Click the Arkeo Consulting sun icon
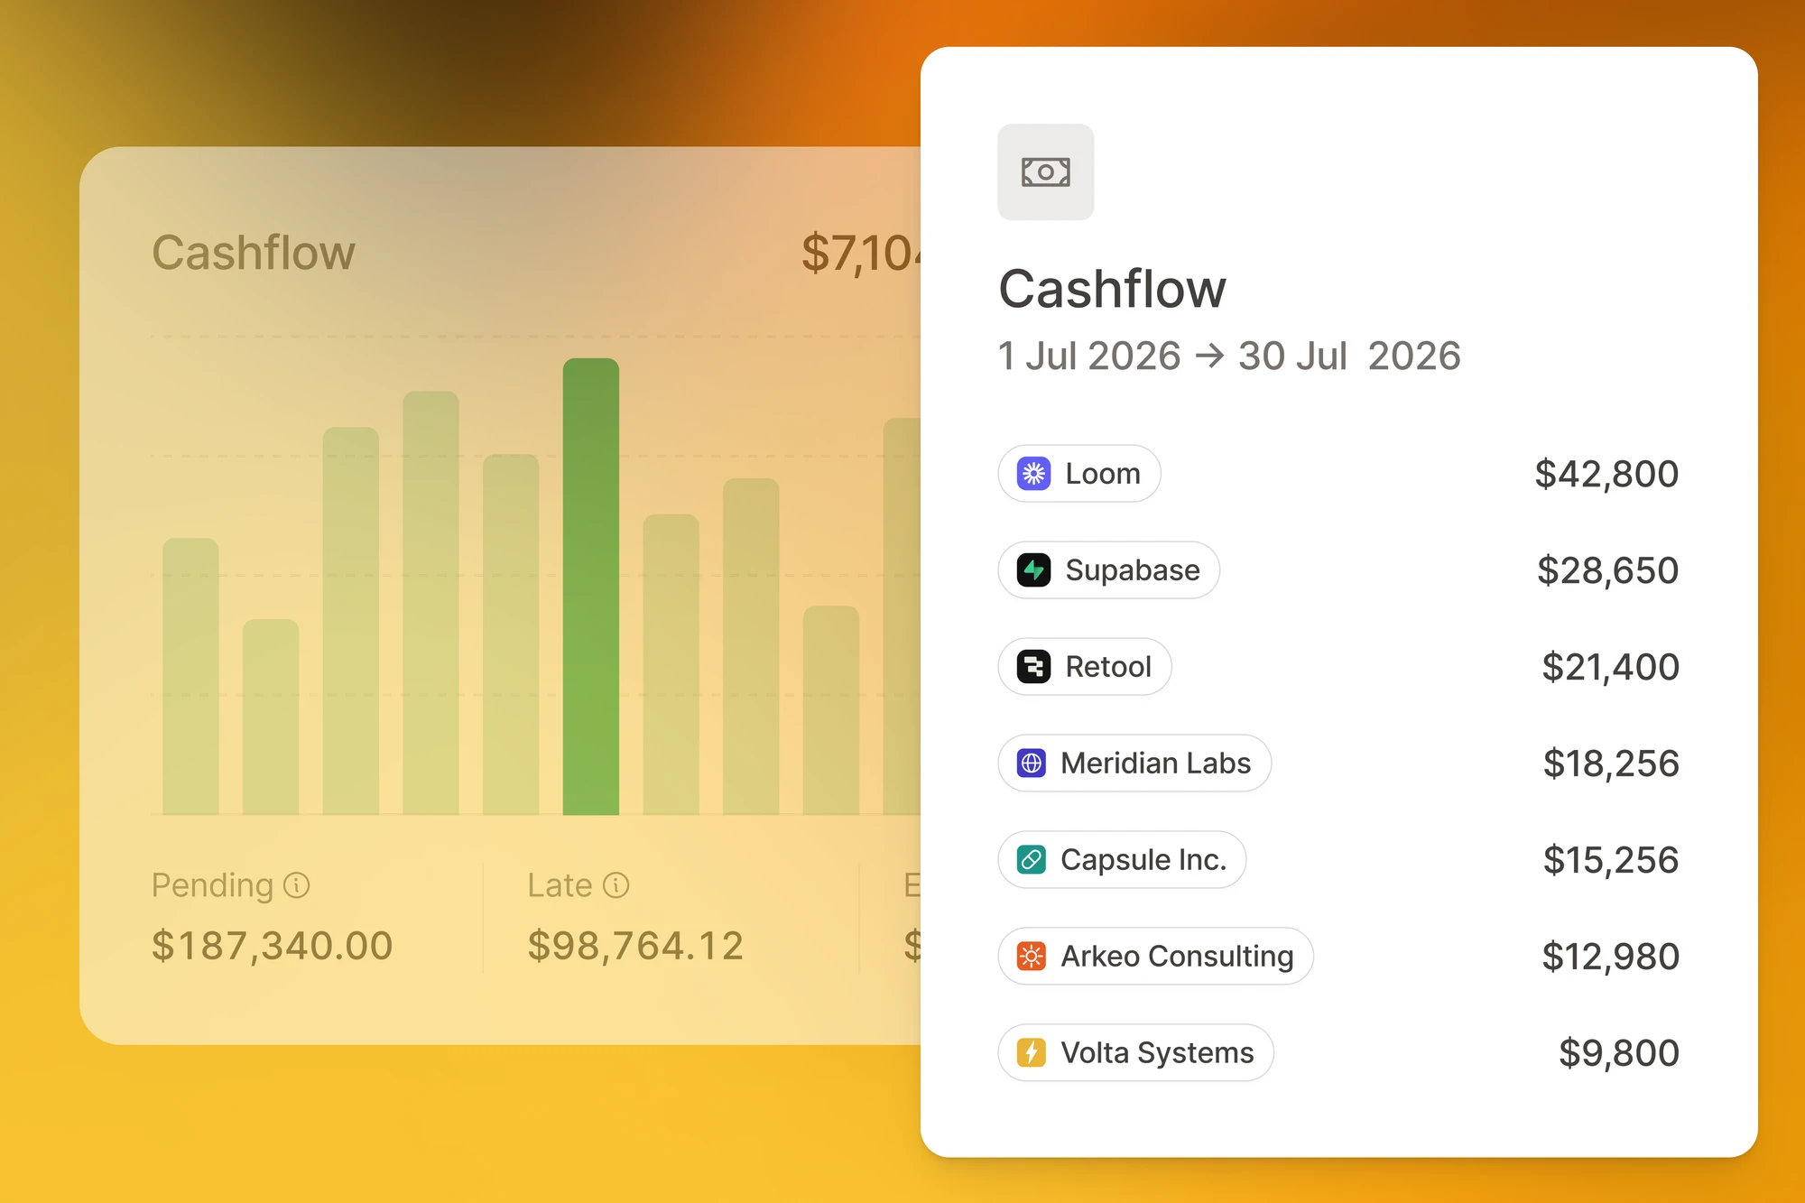The width and height of the screenshot is (1805, 1203). (1032, 956)
